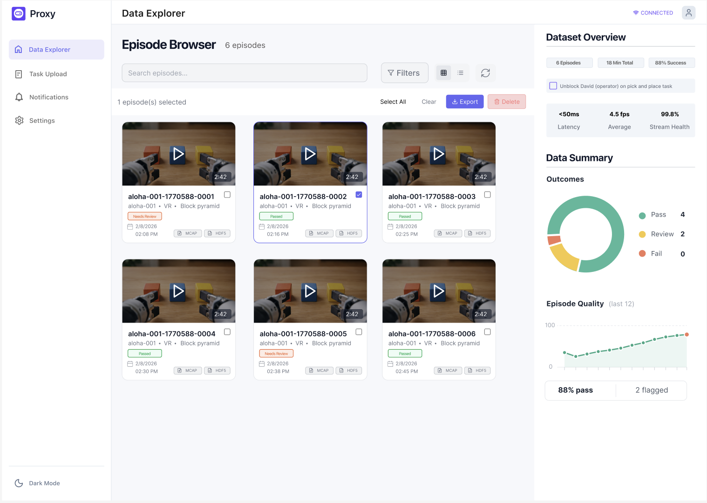Image resolution: width=707 pixels, height=503 pixels.
Task: Click Passed tag on episode 0004
Action: (145, 353)
